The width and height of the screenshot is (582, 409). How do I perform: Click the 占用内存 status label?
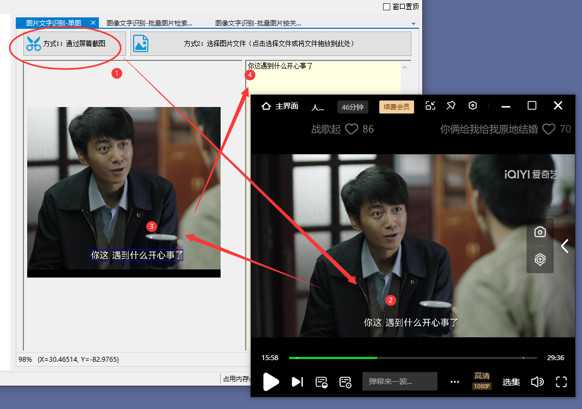[x=236, y=379]
